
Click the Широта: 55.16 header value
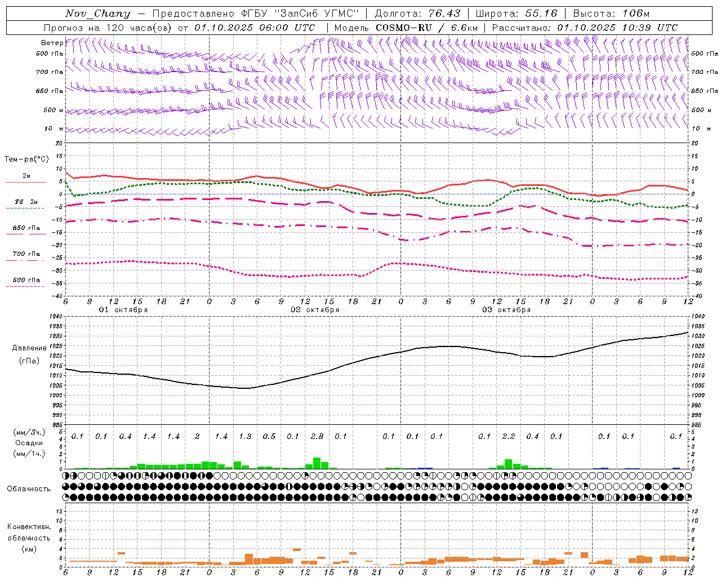click(x=517, y=14)
